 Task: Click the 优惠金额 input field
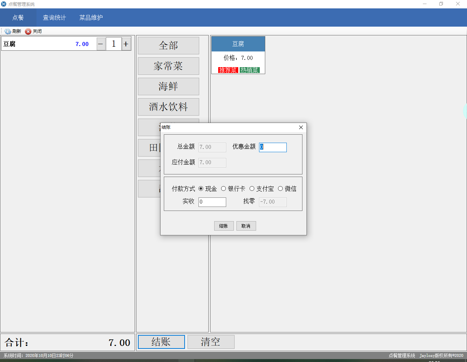point(273,147)
